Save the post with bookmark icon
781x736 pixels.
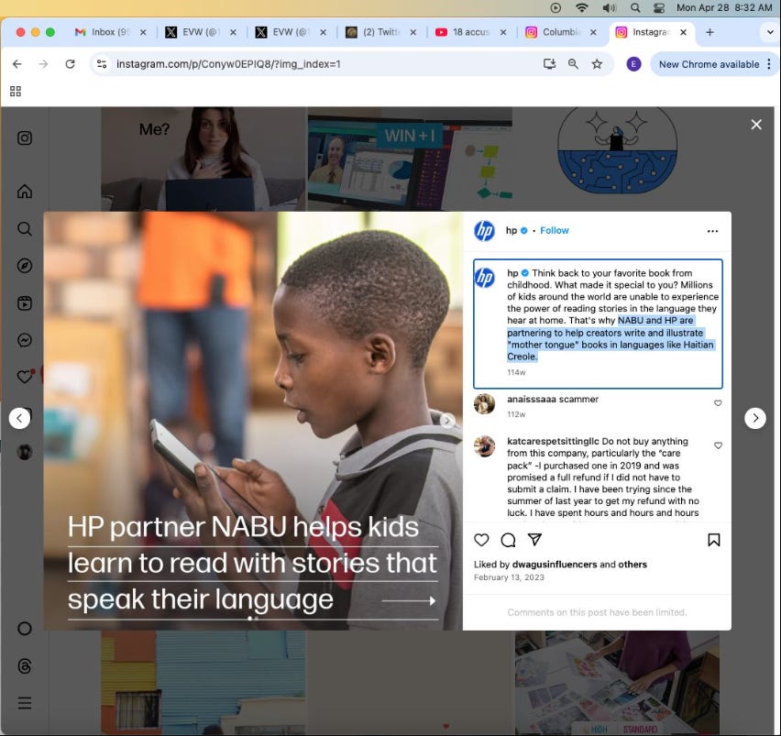coord(714,540)
